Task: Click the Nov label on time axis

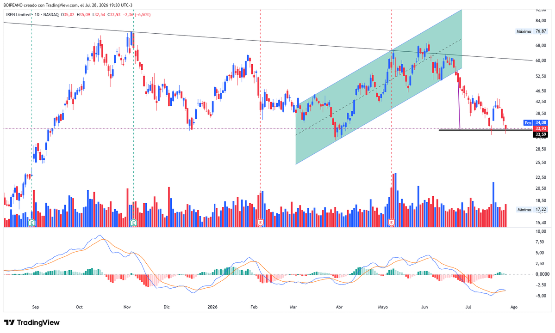Action: coord(127,307)
